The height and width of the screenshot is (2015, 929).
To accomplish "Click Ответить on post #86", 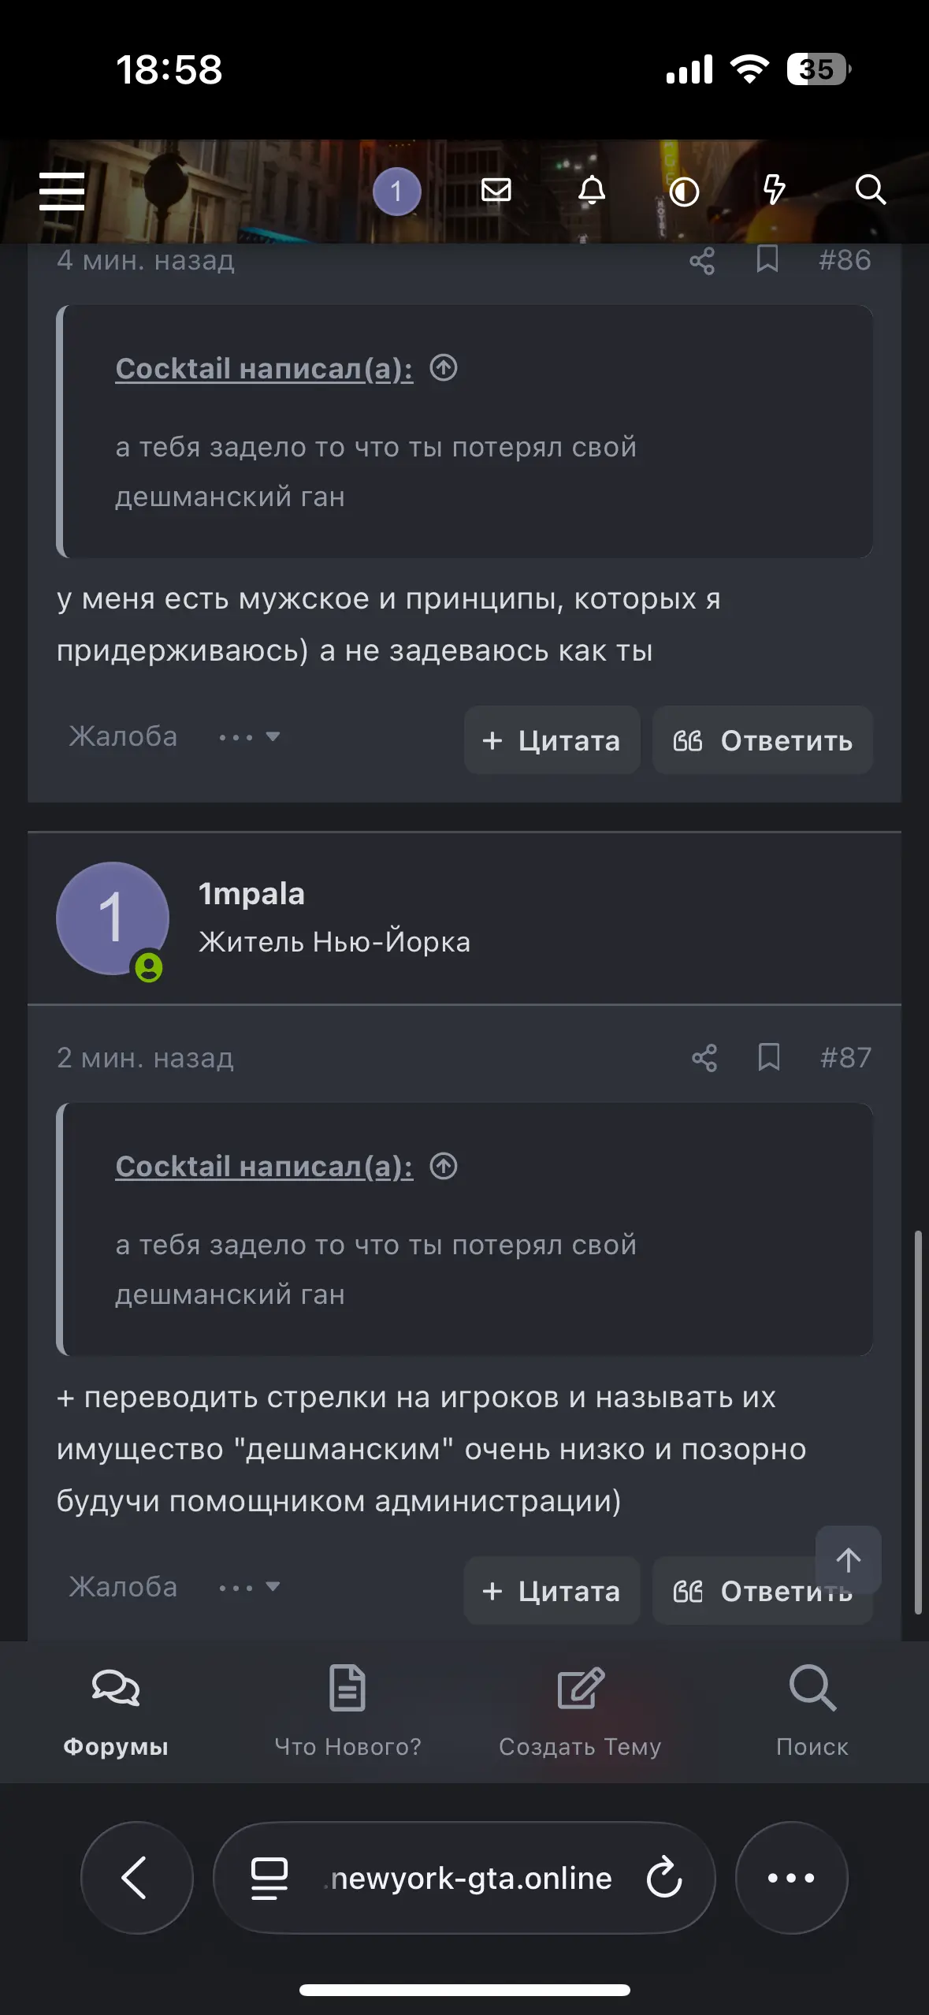I will click(x=762, y=740).
